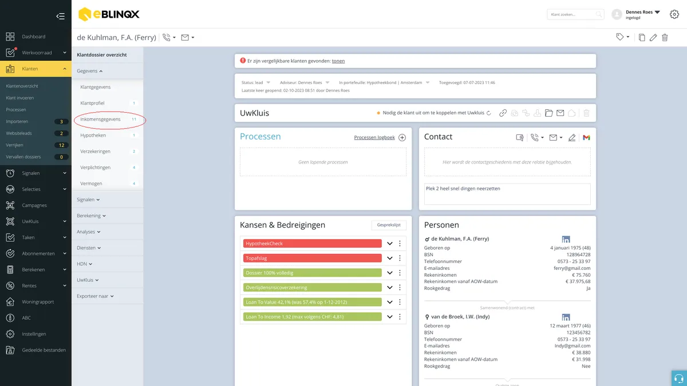Viewport: 687px width, 386px height.
Task: Click the Gespreklijst button
Action: [389, 225]
